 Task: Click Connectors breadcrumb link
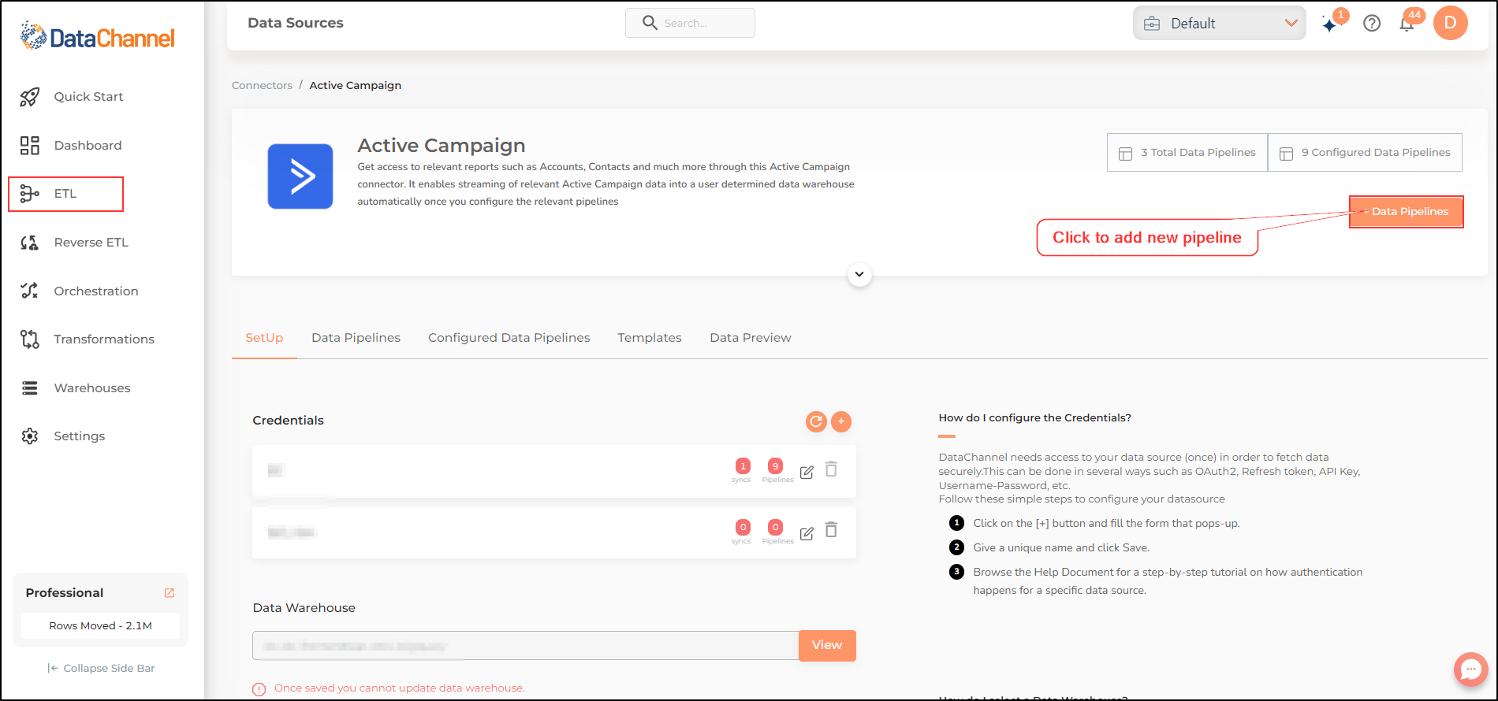click(262, 85)
